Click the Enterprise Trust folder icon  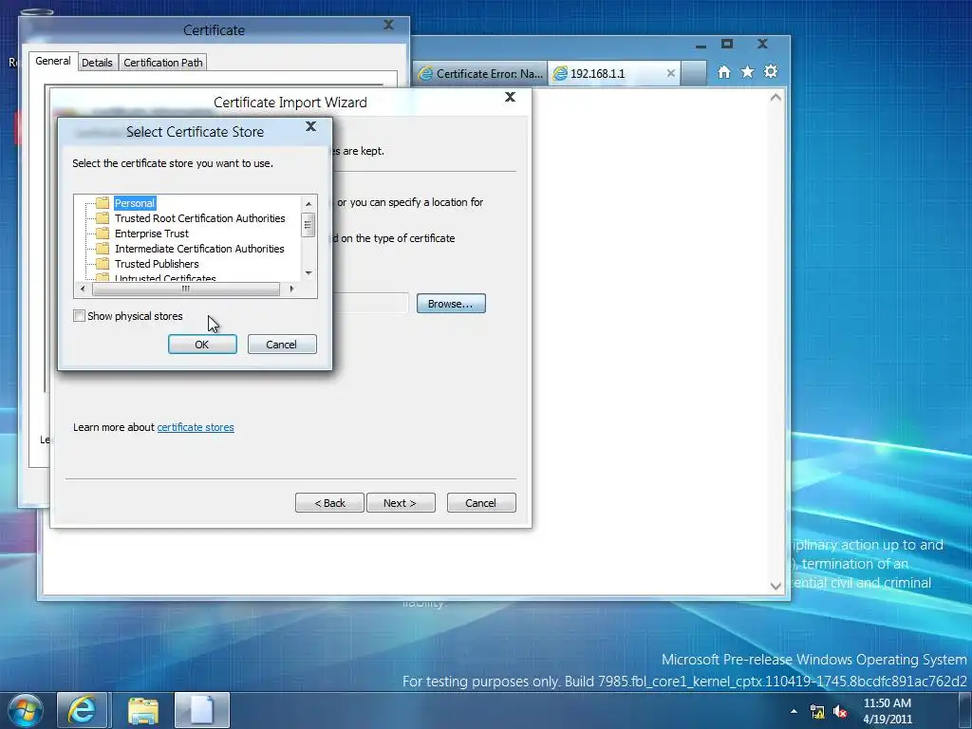point(103,234)
